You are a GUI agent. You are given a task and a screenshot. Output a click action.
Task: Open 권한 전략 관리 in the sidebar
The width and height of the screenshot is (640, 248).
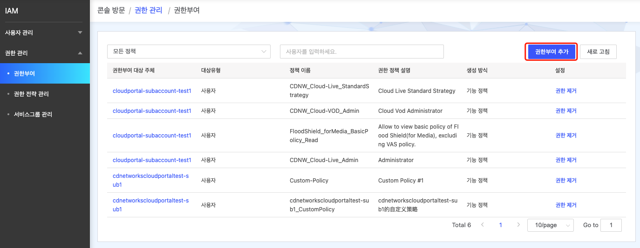pyautogui.click(x=31, y=94)
